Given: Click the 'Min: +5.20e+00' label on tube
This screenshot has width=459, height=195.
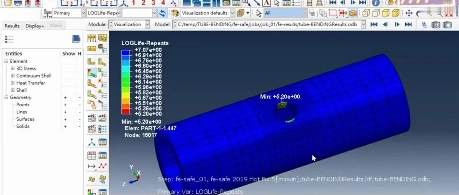Looking at the screenshot, I should (x=280, y=97).
